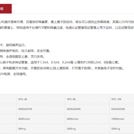Click the 4000r/min speed value
Screen dimensions: 134x134
click(24, 119)
